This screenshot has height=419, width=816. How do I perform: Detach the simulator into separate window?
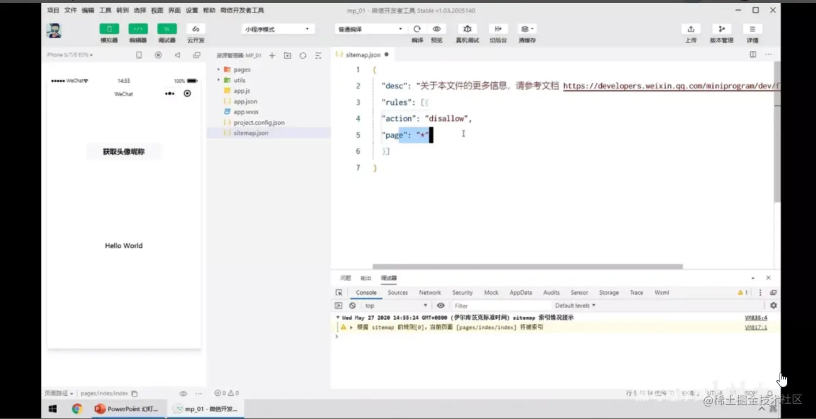pos(197,55)
